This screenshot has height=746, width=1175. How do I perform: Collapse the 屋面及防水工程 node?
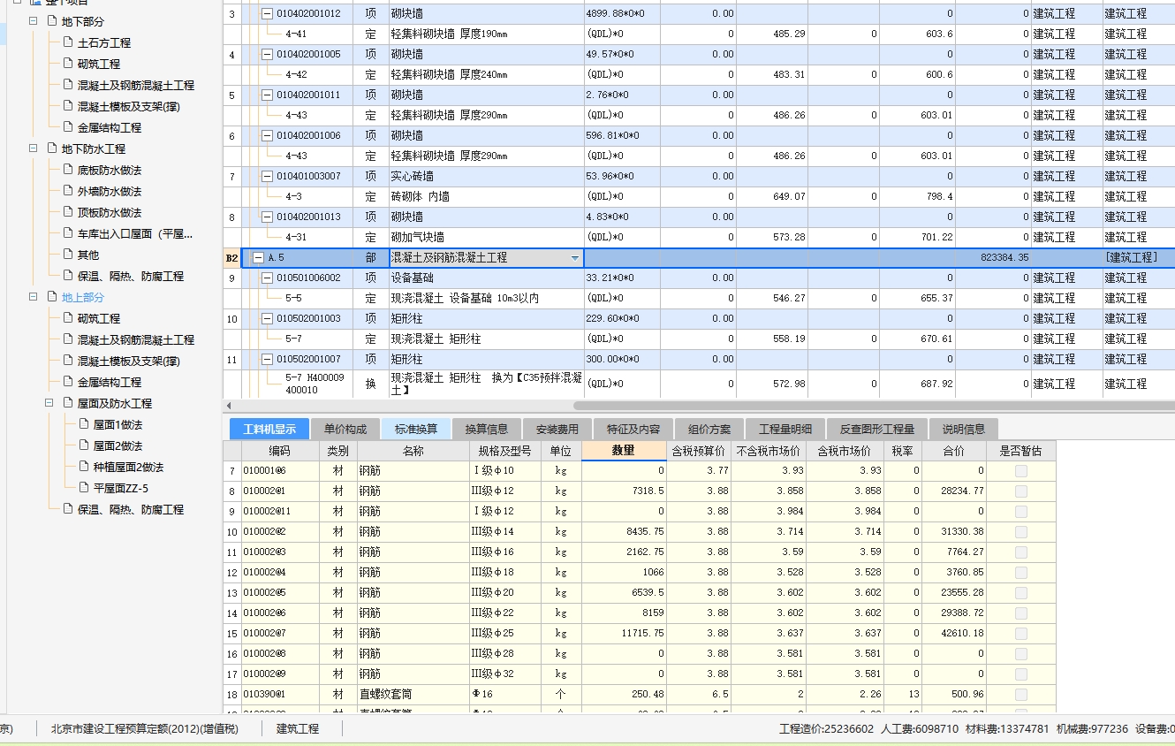point(49,403)
